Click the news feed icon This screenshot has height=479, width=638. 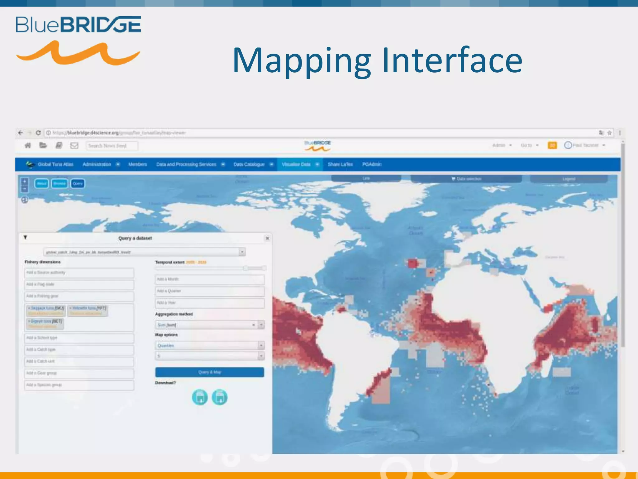click(59, 145)
